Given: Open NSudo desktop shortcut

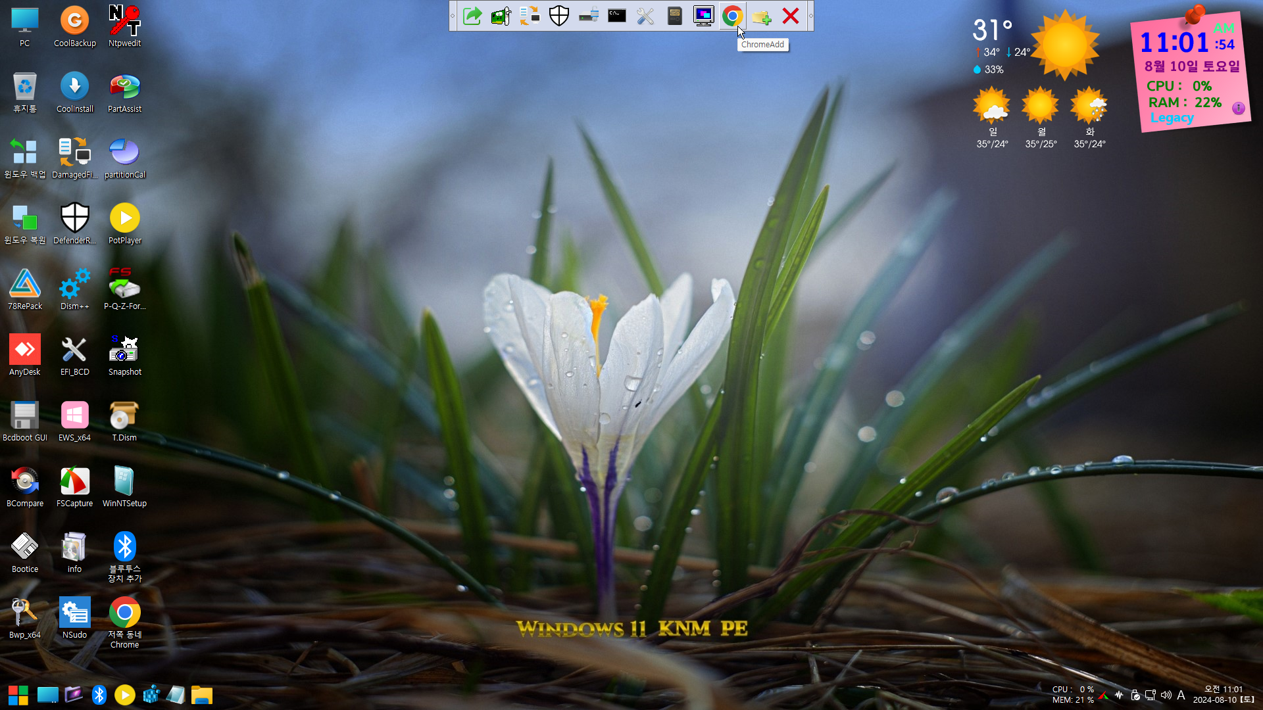Looking at the screenshot, I should (75, 618).
